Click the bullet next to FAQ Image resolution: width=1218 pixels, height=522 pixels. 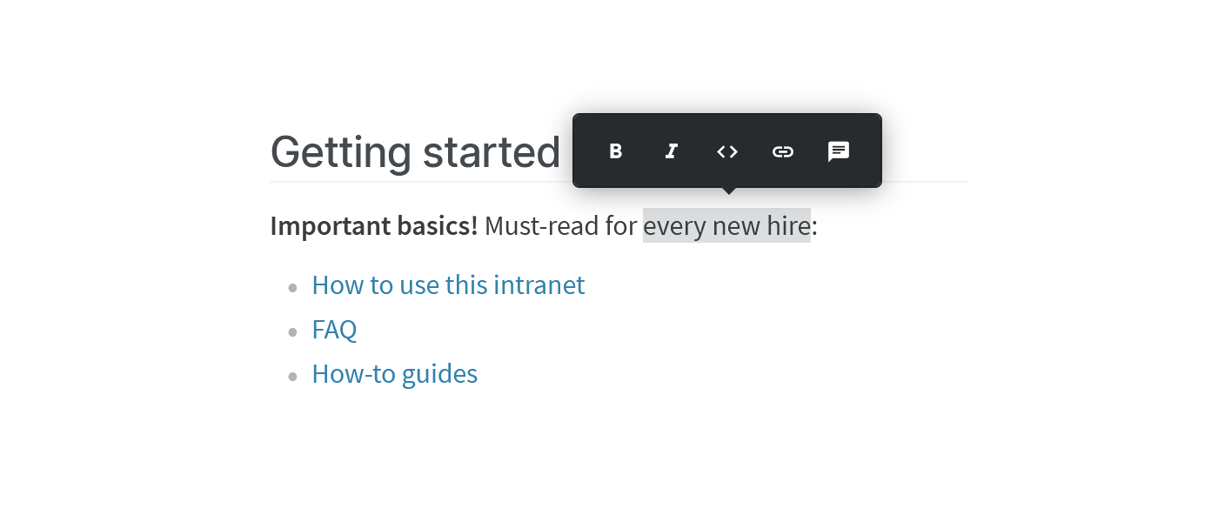(292, 331)
